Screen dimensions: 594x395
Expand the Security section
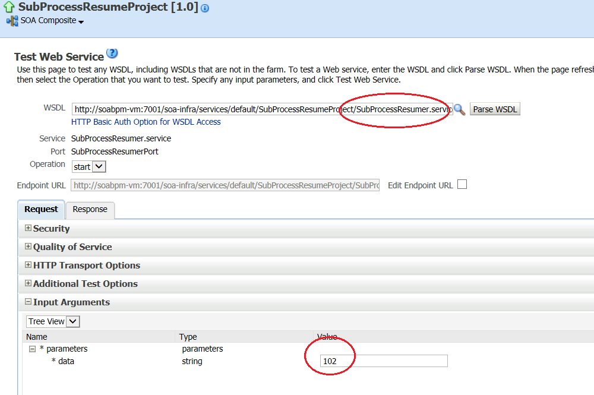pyautogui.click(x=28, y=228)
